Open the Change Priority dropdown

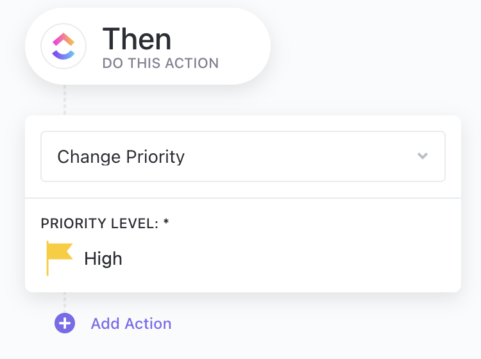[242, 156]
